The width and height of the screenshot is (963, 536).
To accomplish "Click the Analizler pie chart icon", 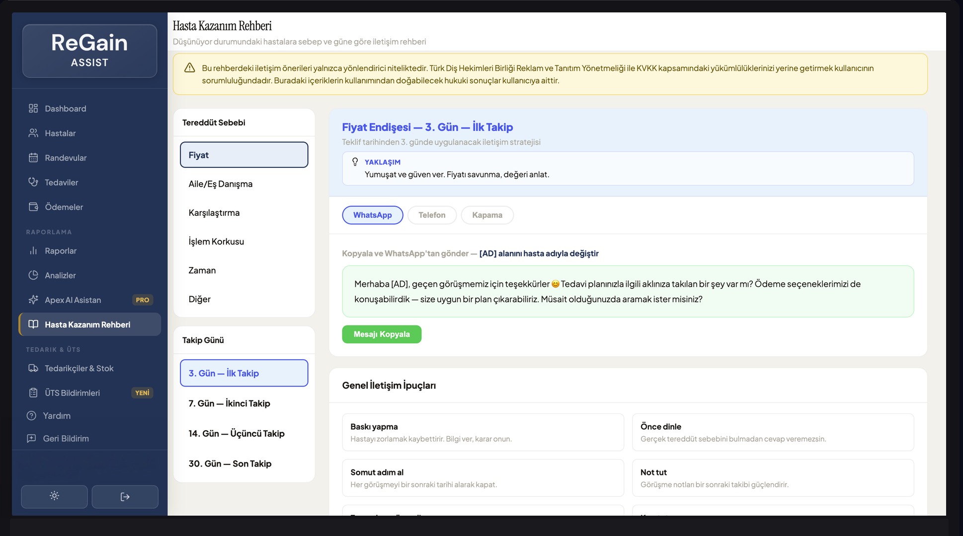I will tap(33, 275).
